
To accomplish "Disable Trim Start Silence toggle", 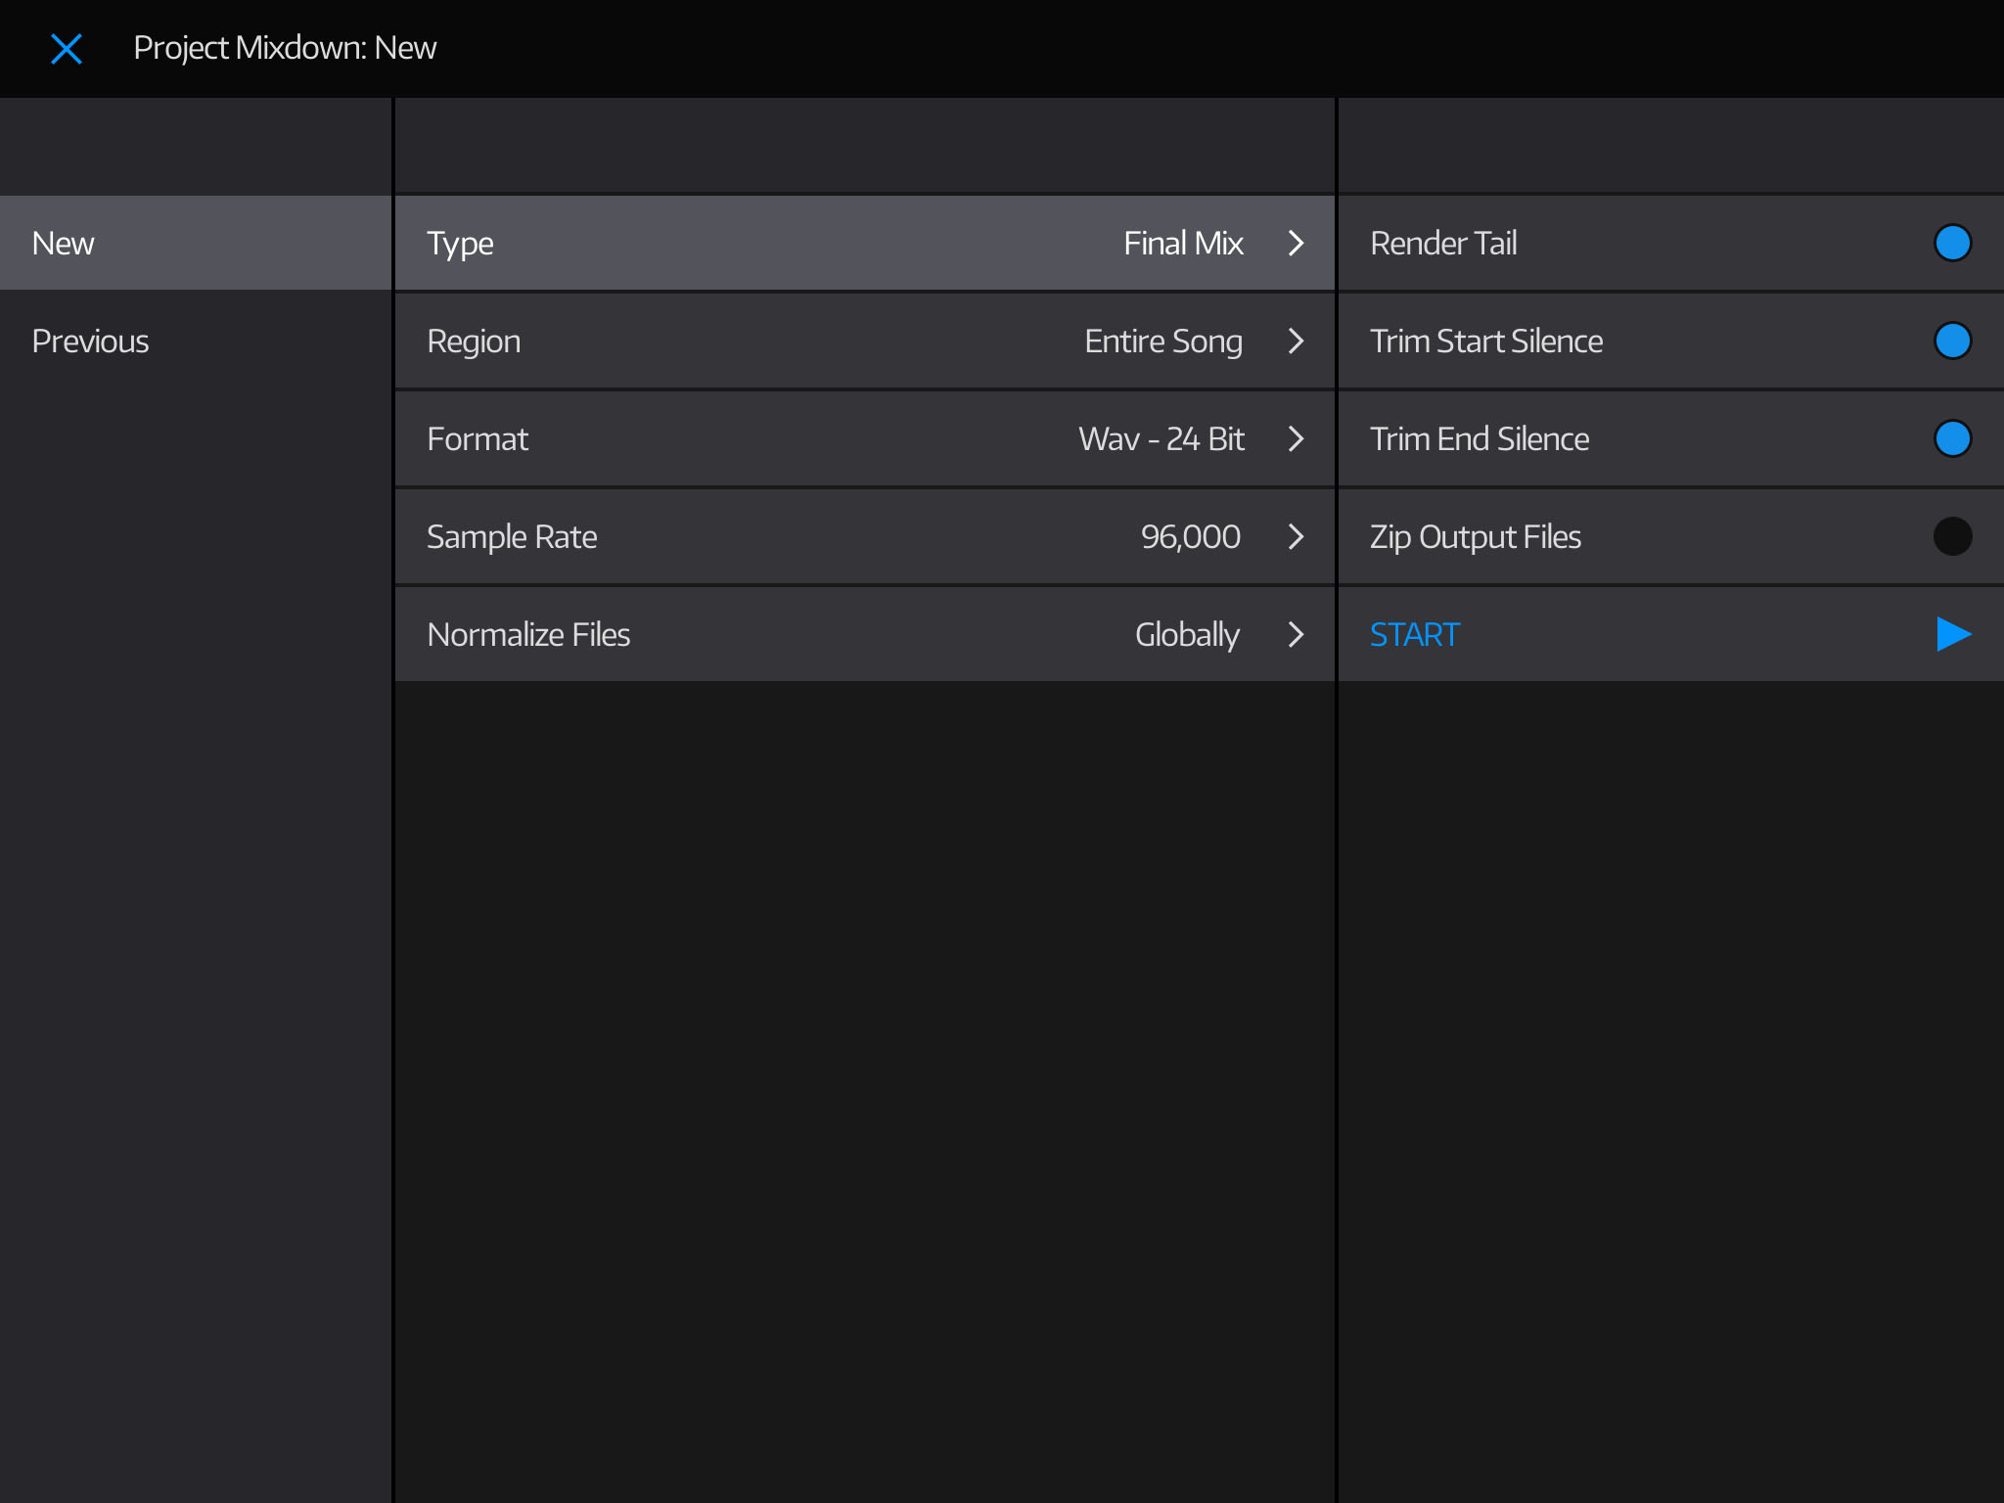I will pyautogui.click(x=1952, y=341).
